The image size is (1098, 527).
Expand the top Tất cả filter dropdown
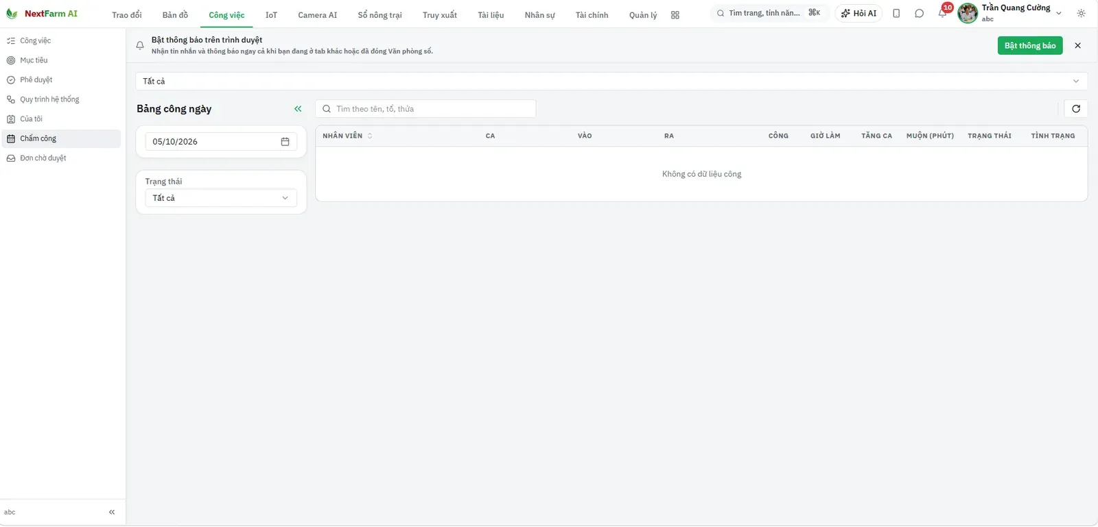click(x=611, y=82)
